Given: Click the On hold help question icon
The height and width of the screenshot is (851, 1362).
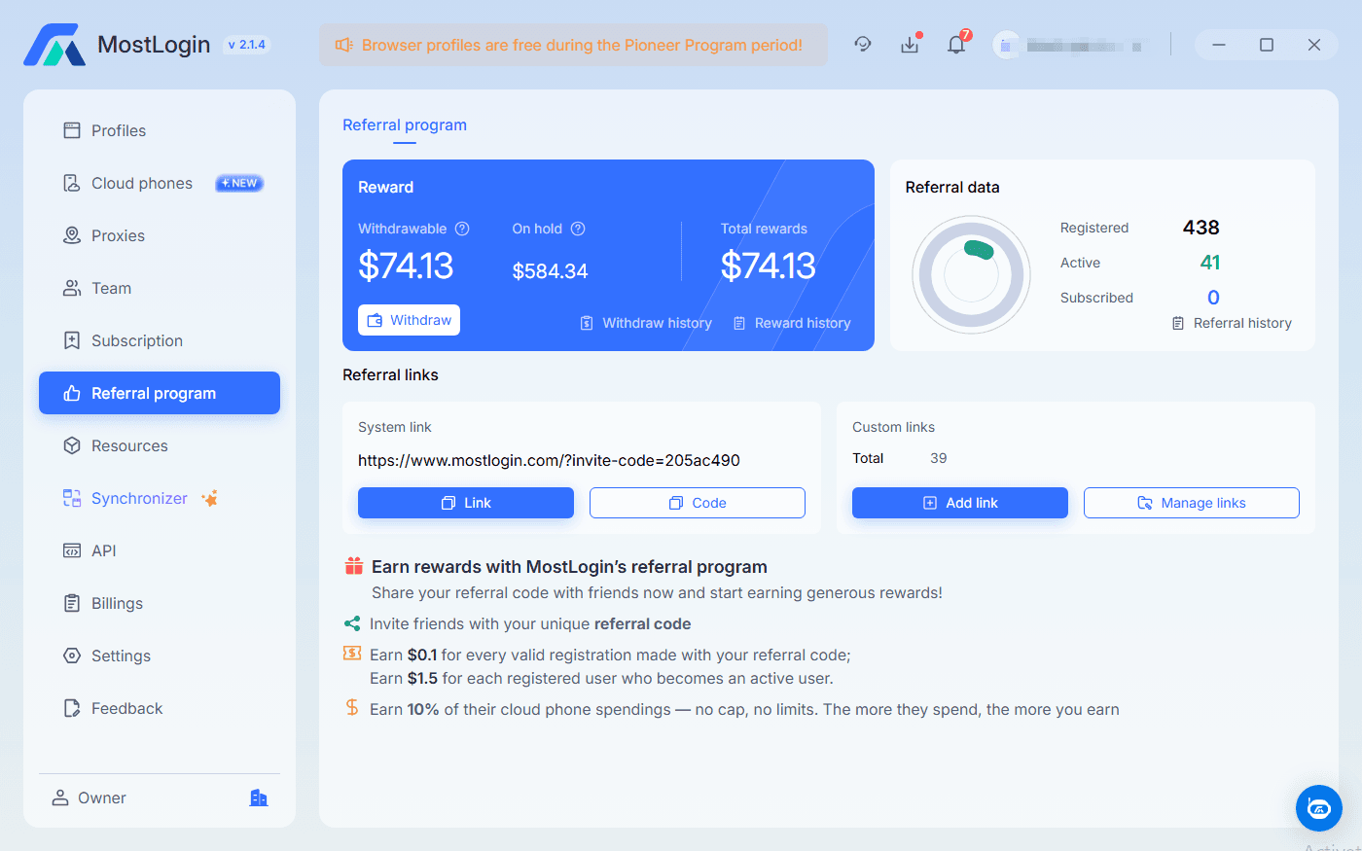Looking at the screenshot, I should 578,229.
